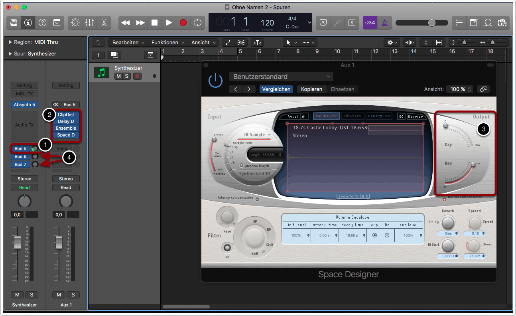Click the Space Designer link chain icon
Image resolution: width=516 pixels, height=316 pixels.
[483, 89]
